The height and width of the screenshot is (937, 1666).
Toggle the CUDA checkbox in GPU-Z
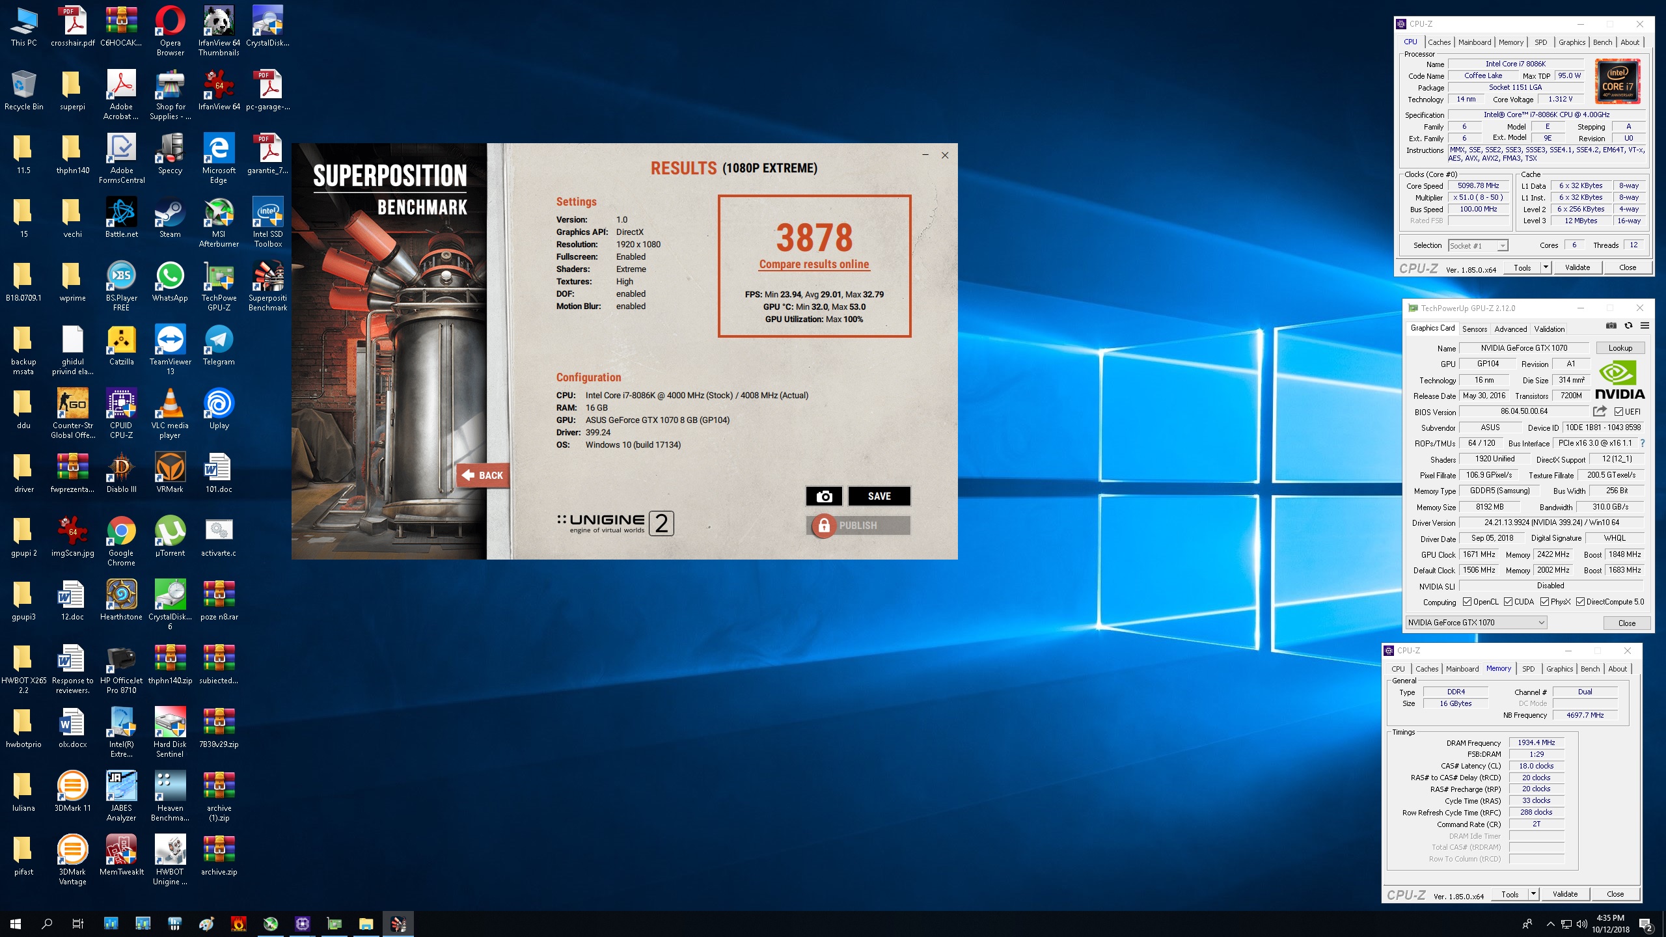tap(1507, 602)
